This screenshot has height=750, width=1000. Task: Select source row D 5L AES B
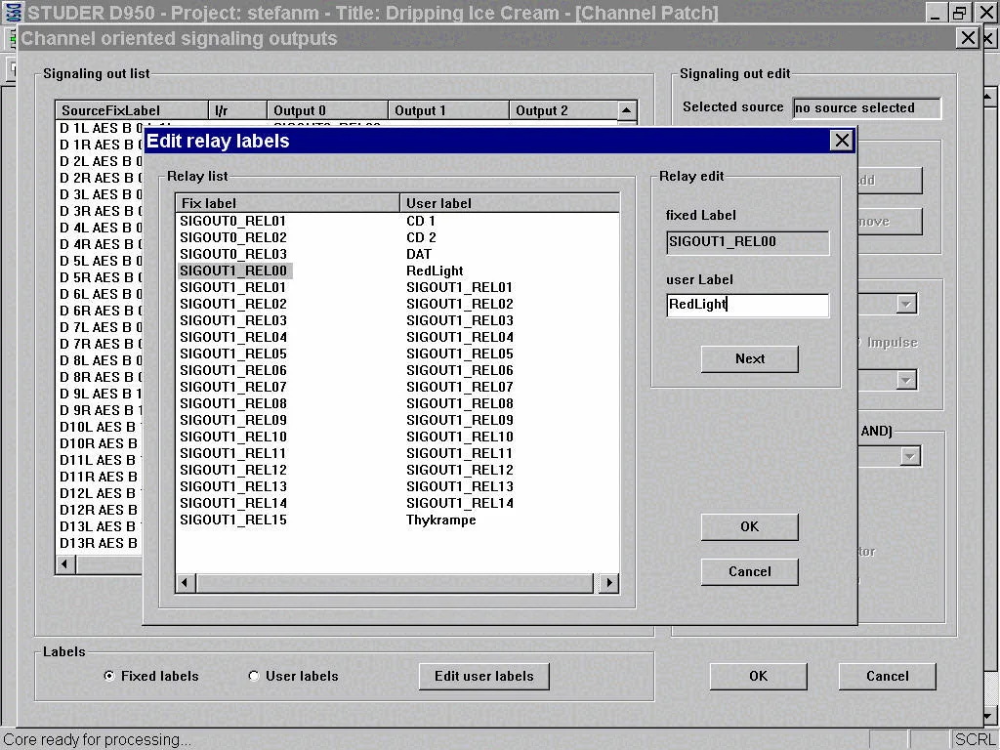click(101, 261)
